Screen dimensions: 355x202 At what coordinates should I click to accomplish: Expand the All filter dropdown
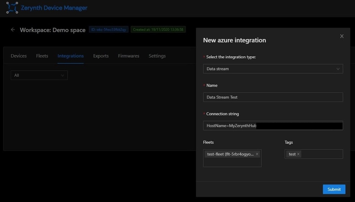click(39, 75)
